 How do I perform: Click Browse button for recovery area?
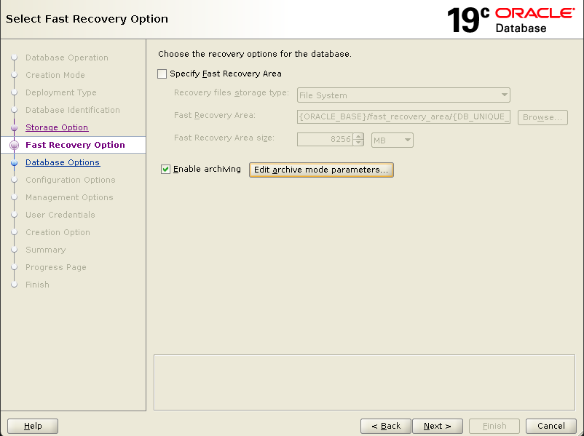click(542, 117)
